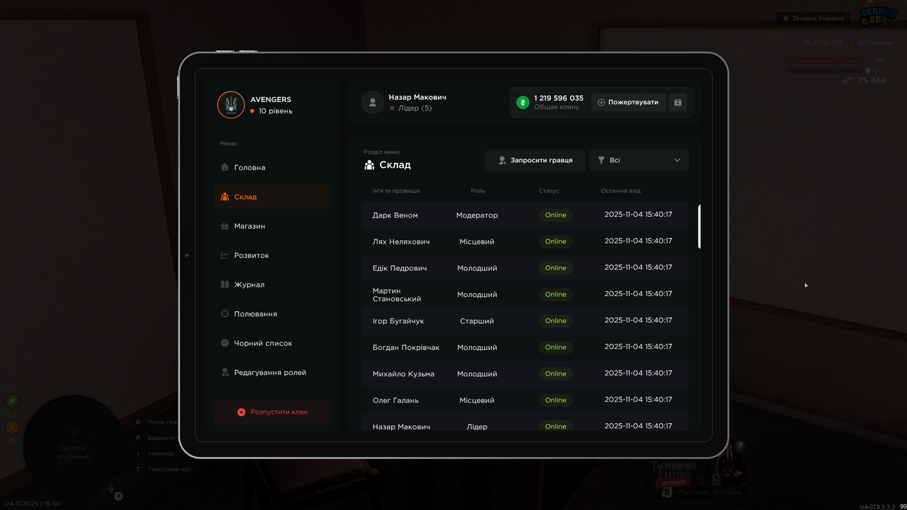907x510 pixels.
Task: Click the user-edit icon beside Редагування ролей
Action: (x=225, y=373)
